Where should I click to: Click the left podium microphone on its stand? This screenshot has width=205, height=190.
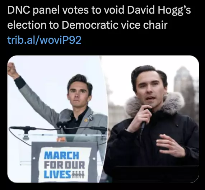tap(24, 131)
